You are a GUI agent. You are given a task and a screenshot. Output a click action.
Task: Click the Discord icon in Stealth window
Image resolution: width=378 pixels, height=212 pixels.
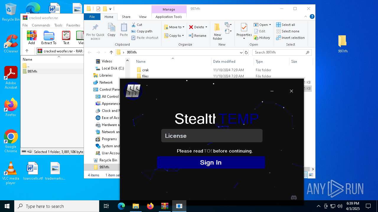tap(294, 198)
